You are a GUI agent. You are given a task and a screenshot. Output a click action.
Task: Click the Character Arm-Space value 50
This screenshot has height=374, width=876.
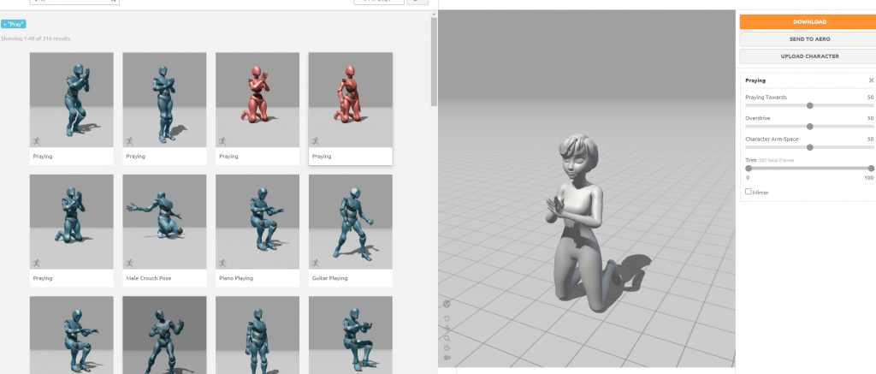(870, 140)
